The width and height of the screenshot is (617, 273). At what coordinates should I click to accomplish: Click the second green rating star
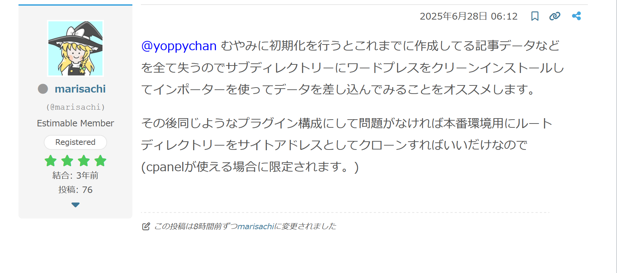pyautogui.click(x=67, y=161)
